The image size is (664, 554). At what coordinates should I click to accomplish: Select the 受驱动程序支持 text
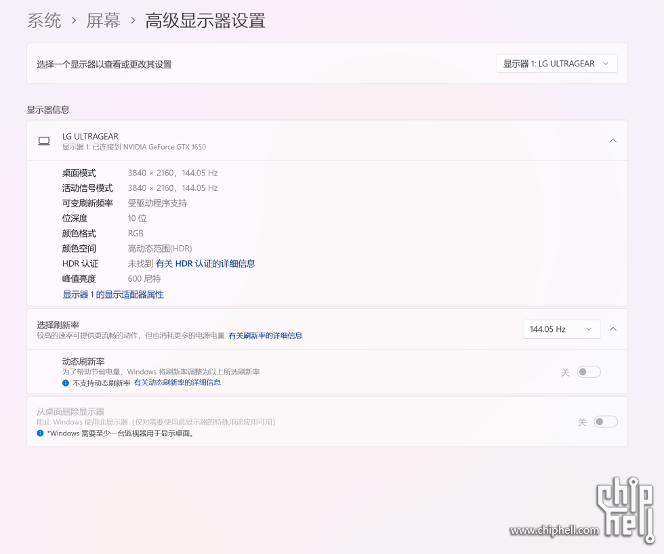coord(157,203)
